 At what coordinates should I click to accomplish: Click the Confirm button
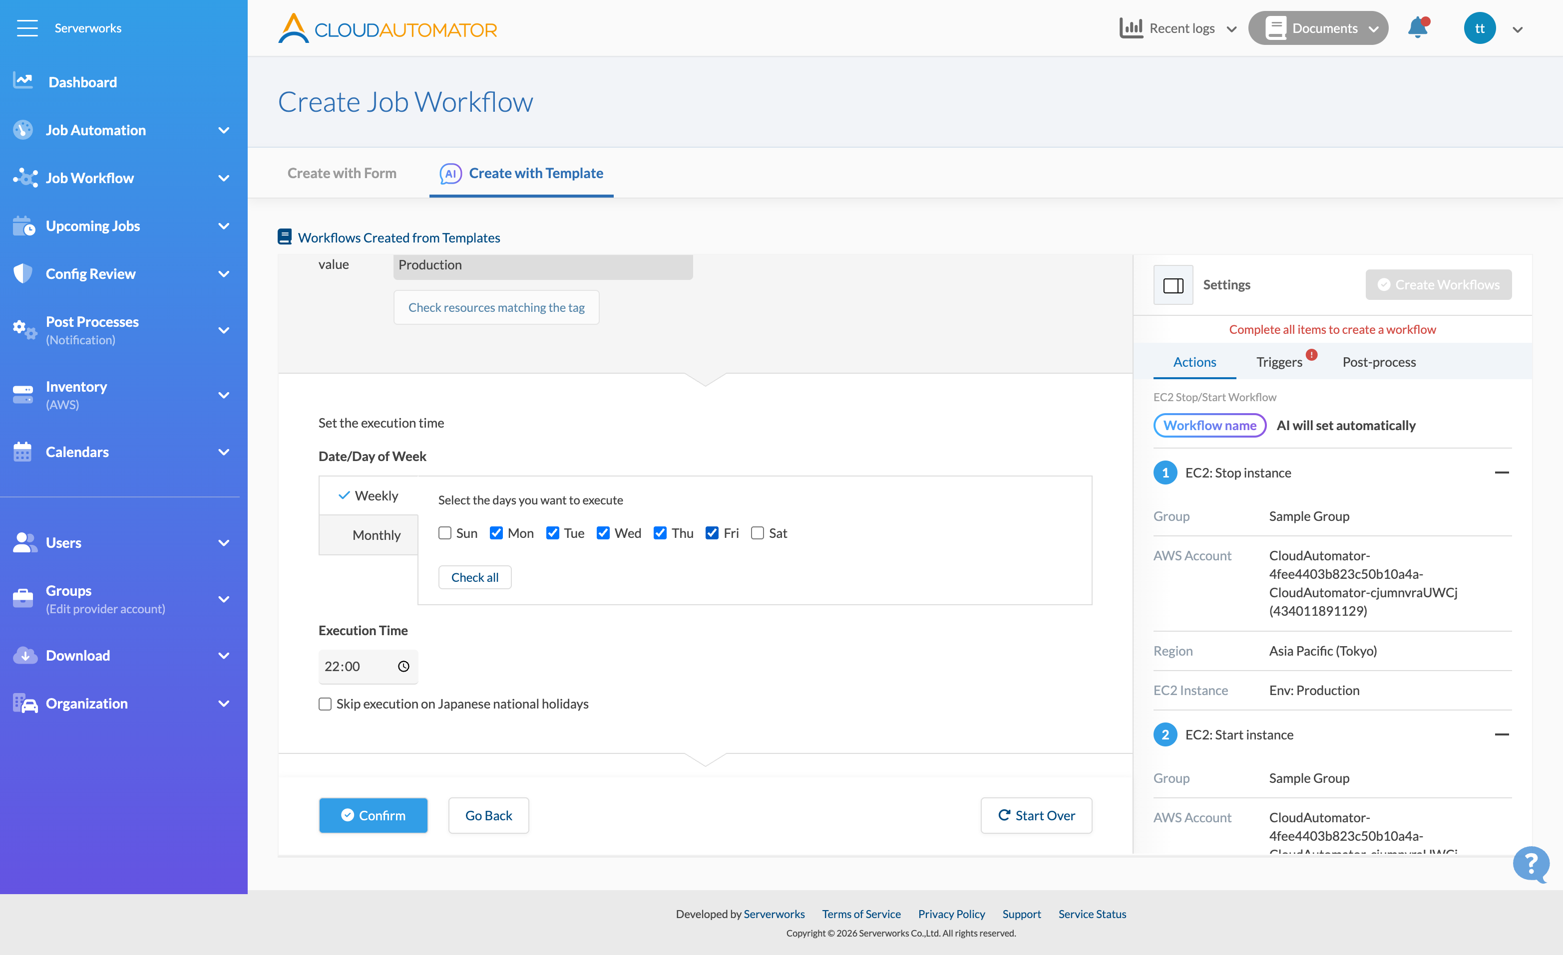tap(373, 816)
